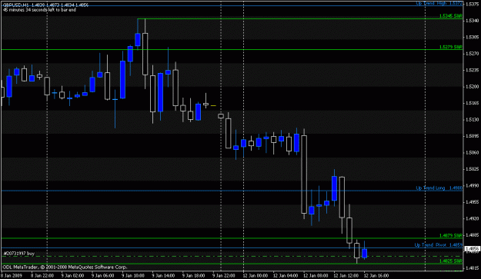Click the 1.5200 price axis label
Image resolution: width=481 pixels, height=279 pixels.
coord(472,87)
